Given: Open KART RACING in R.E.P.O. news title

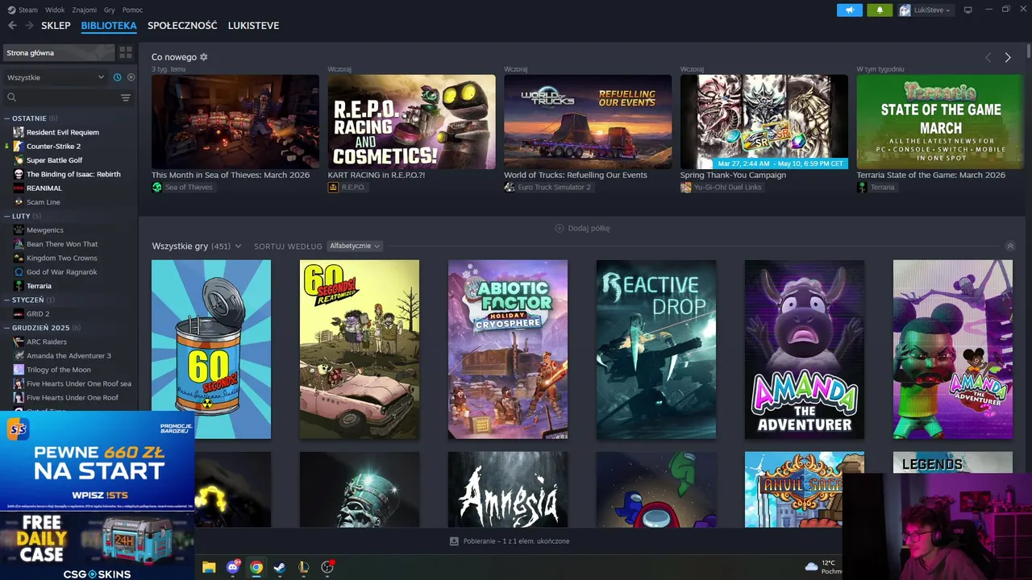Looking at the screenshot, I should [376, 175].
